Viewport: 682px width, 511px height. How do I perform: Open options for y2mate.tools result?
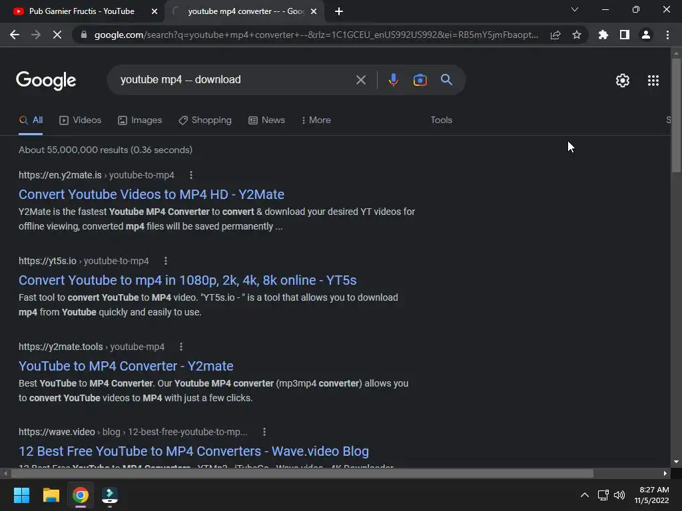(x=181, y=346)
